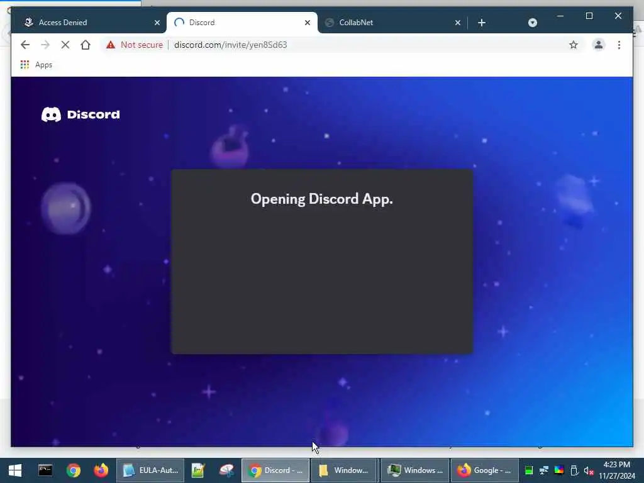
Task: Expand the tab search dropdown arrow
Action: pyautogui.click(x=532, y=23)
